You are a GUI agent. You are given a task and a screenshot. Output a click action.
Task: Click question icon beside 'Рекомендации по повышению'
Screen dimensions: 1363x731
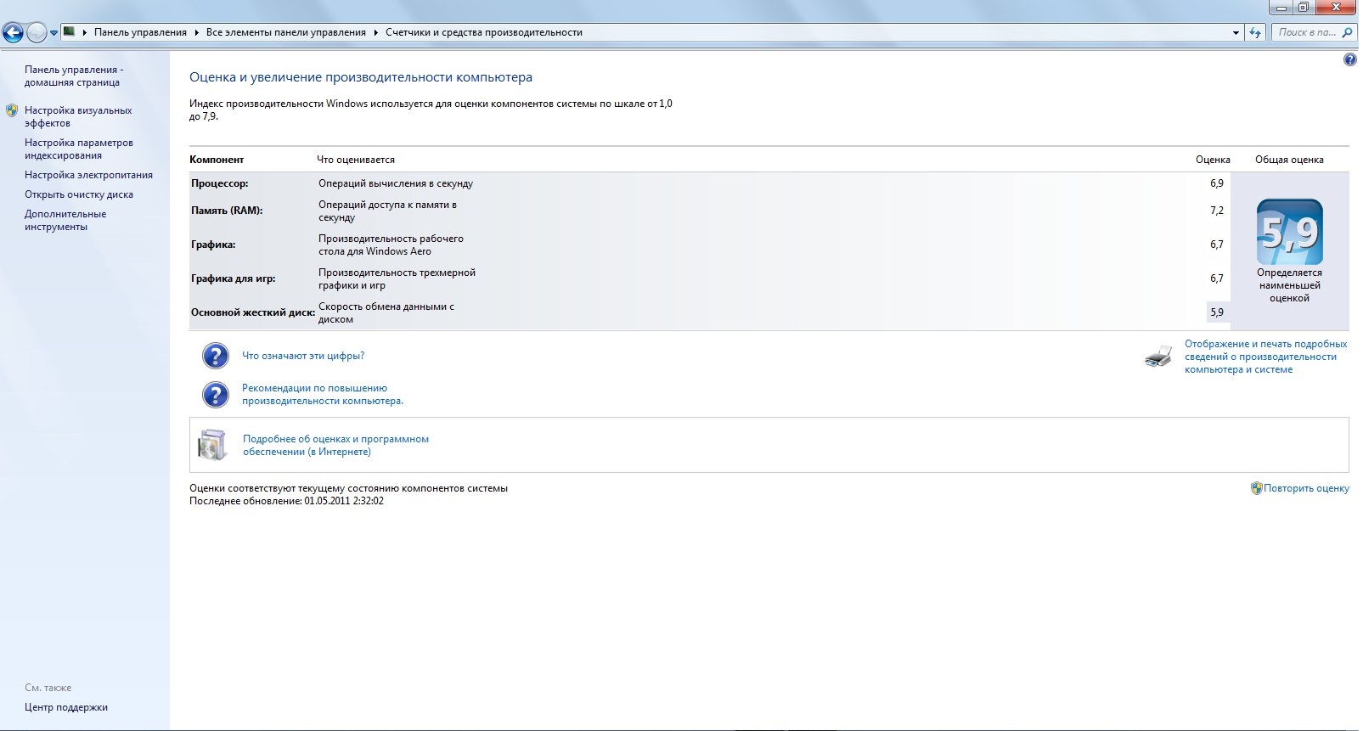(216, 395)
